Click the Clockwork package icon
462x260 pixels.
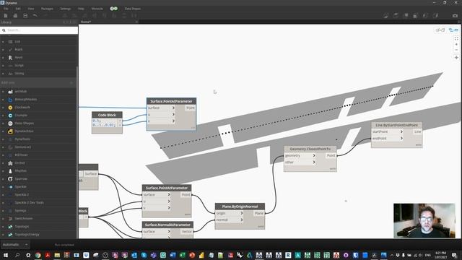[x=10, y=108]
